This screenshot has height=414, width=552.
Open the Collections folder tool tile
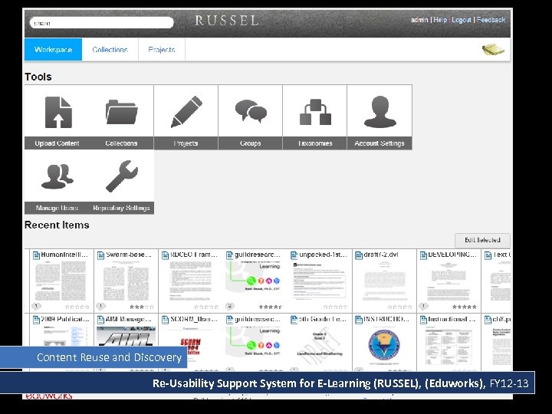coord(121,117)
